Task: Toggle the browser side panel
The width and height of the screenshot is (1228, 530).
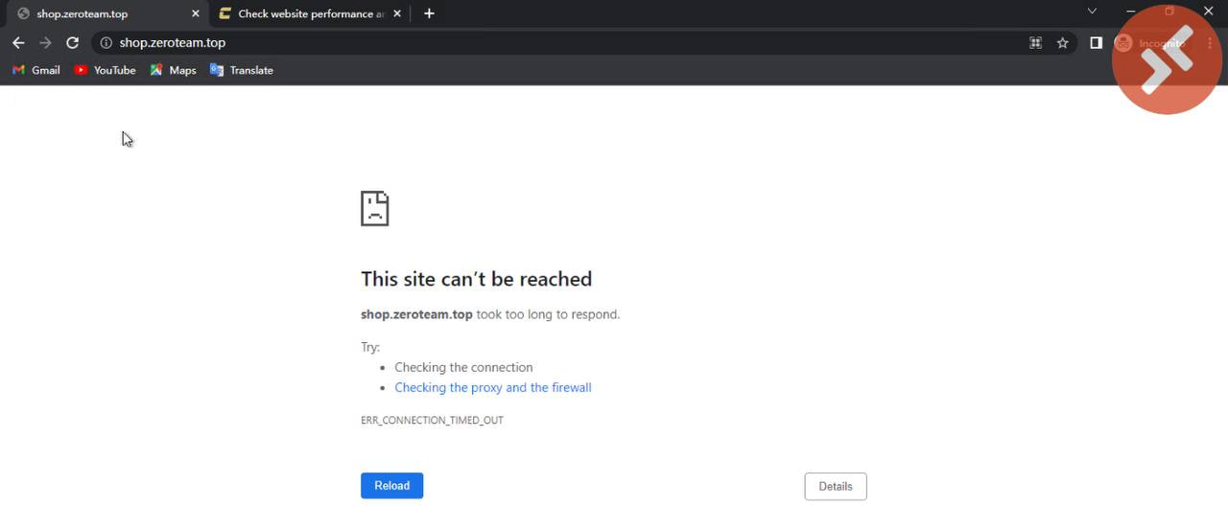Action: [1096, 43]
